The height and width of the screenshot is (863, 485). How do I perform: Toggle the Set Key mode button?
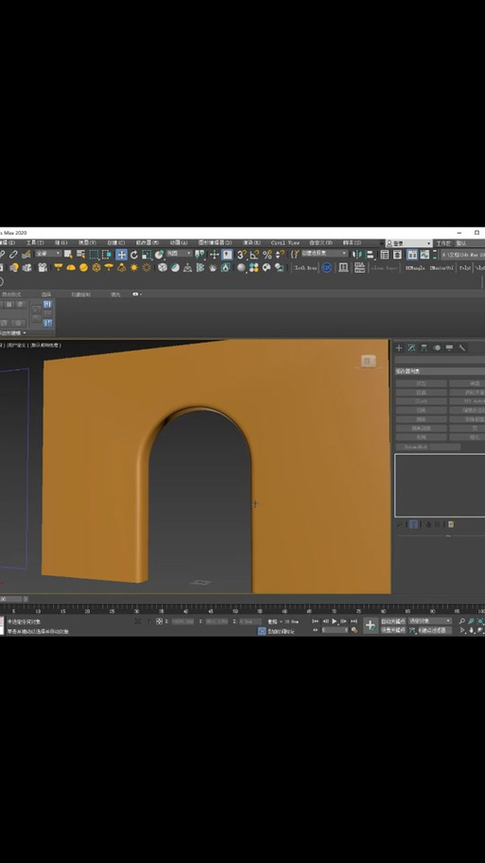(x=393, y=629)
